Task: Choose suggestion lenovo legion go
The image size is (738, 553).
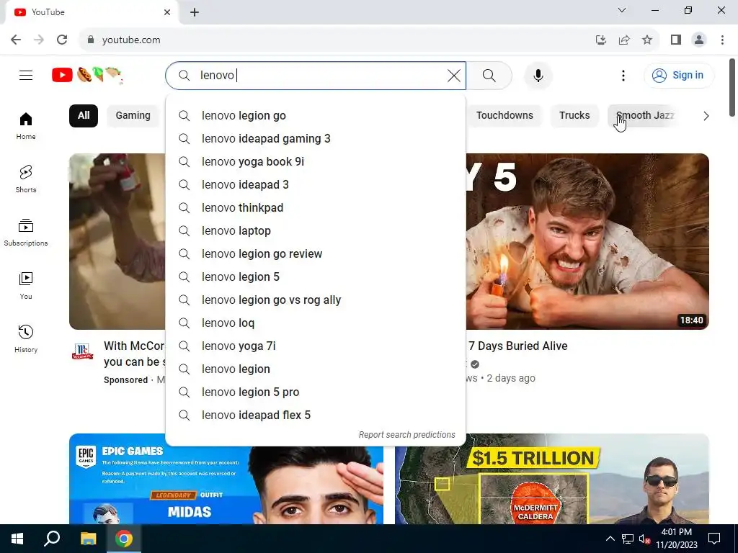Action: point(316,116)
